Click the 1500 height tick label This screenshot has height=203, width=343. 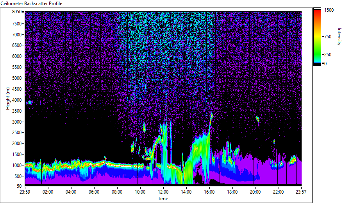click(17, 154)
